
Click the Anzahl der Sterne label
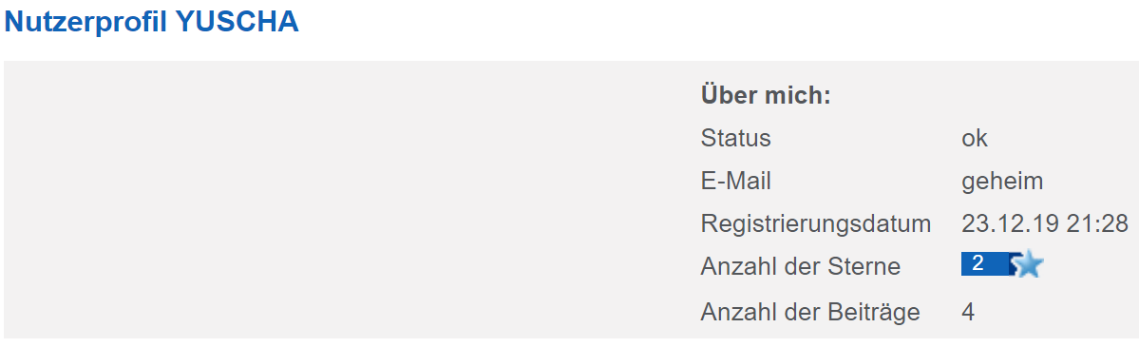click(x=801, y=267)
